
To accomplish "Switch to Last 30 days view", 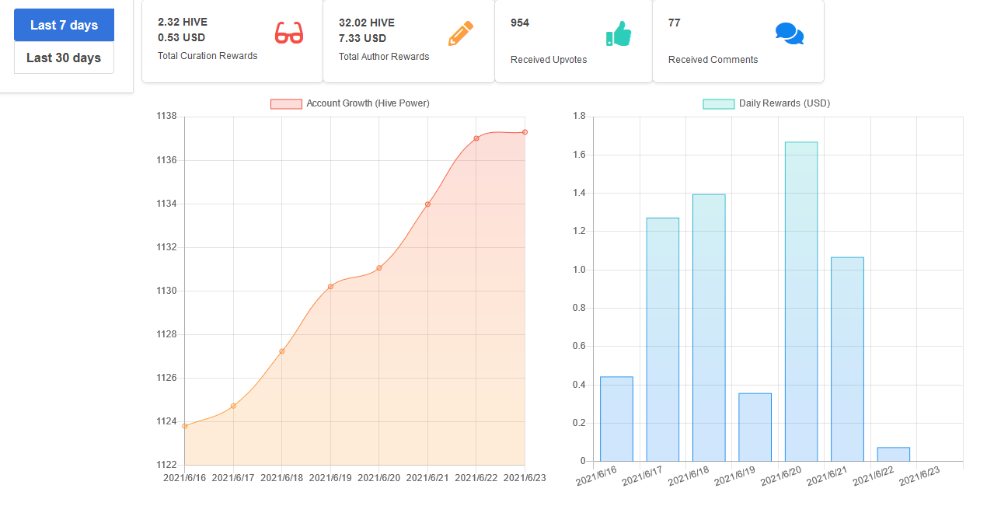I will pyautogui.click(x=64, y=58).
